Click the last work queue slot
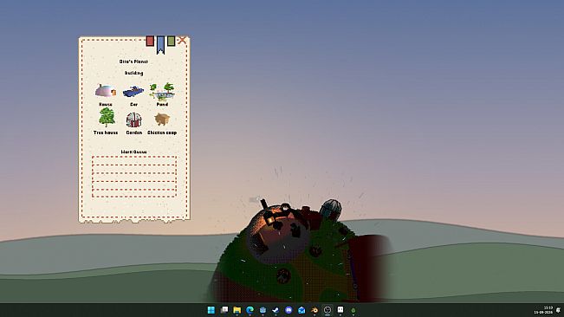The image size is (564, 317). pos(134,193)
